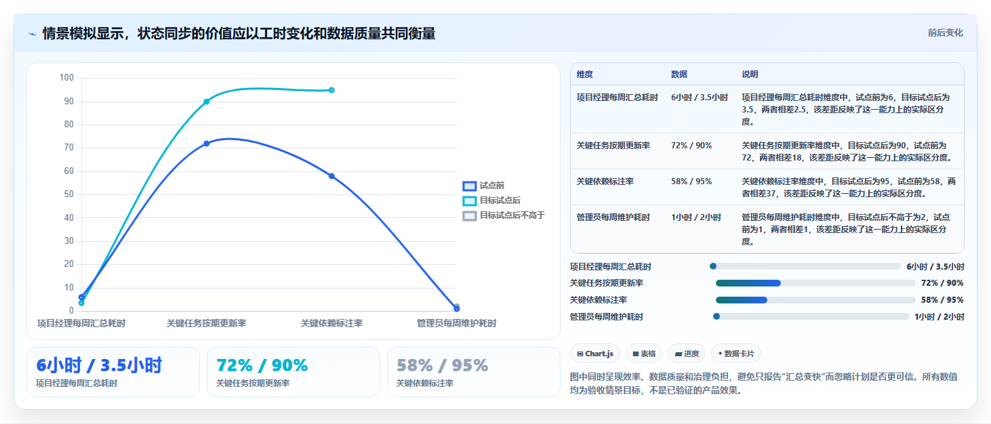Click the 关键任务按期更新率 table row label
Viewport: 991px width, 424px height.
coord(613,146)
